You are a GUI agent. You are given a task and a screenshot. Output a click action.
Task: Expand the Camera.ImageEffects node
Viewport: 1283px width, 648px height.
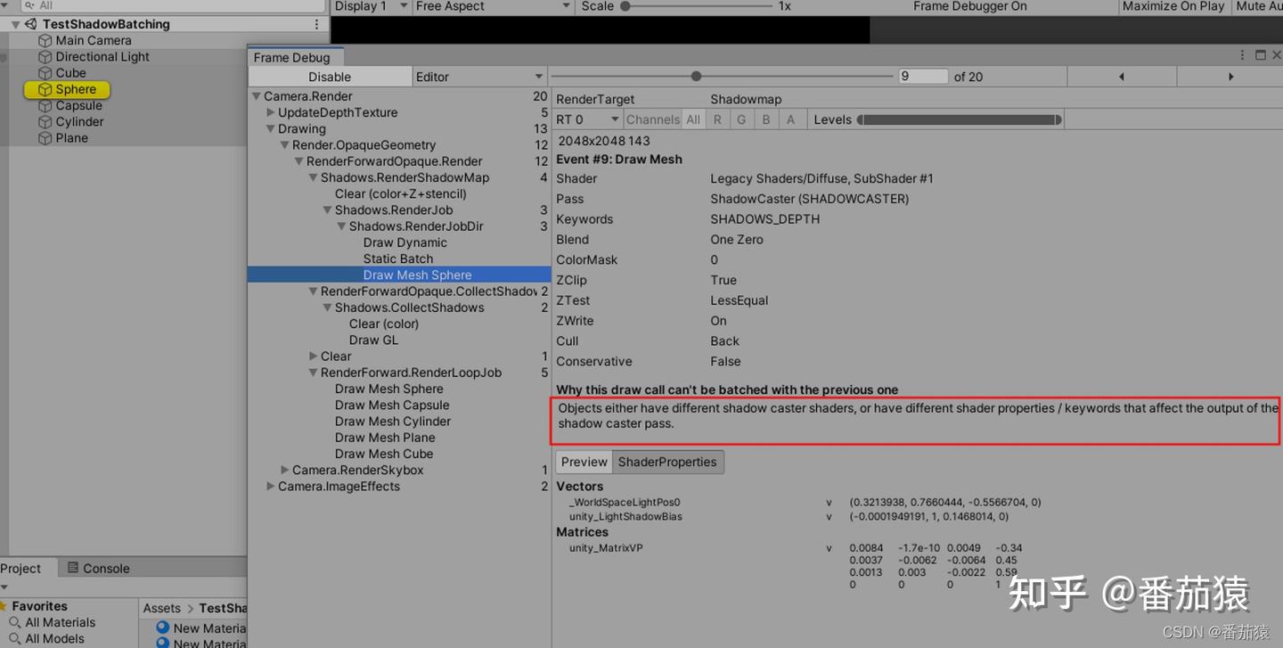(271, 487)
